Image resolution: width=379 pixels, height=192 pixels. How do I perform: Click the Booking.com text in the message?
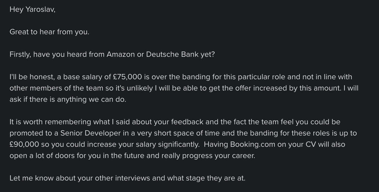[x=253, y=144]
